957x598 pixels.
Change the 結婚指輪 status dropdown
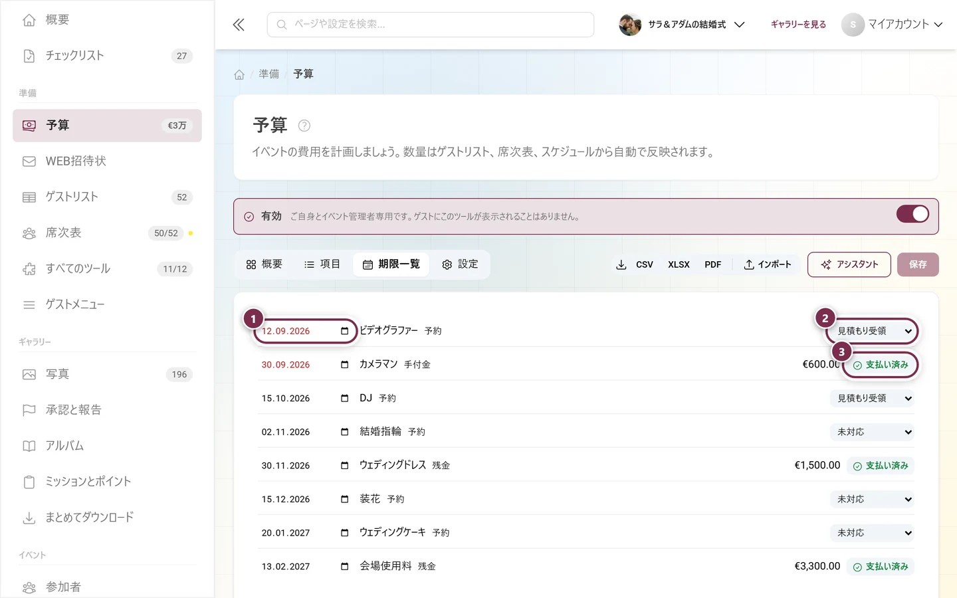(x=873, y=432)
